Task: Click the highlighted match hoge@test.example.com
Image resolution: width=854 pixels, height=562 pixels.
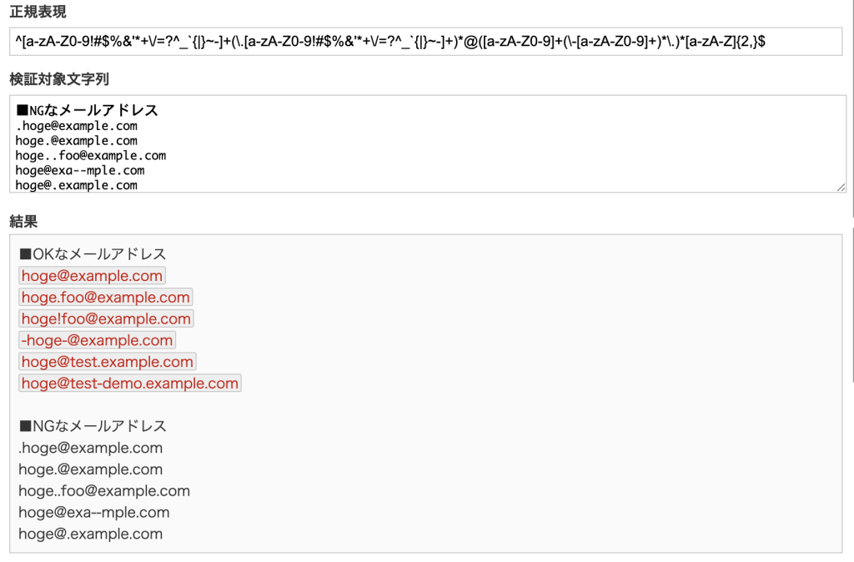Action: [108, 362]
